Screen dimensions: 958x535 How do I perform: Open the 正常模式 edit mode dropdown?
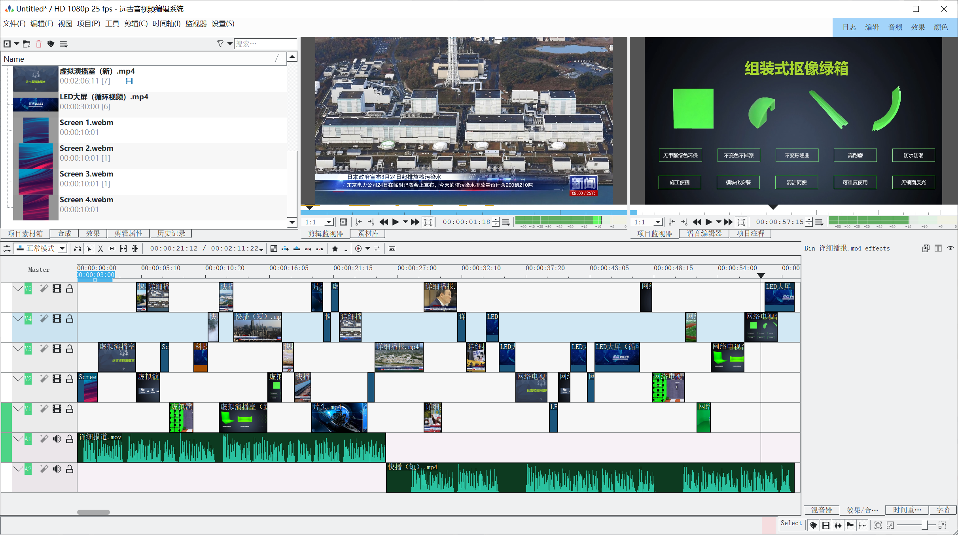tap(41, 249)
